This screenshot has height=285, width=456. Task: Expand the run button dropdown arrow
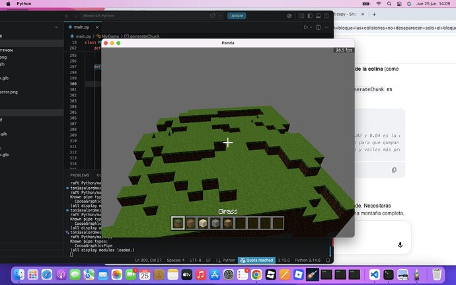tap(311, 27)
